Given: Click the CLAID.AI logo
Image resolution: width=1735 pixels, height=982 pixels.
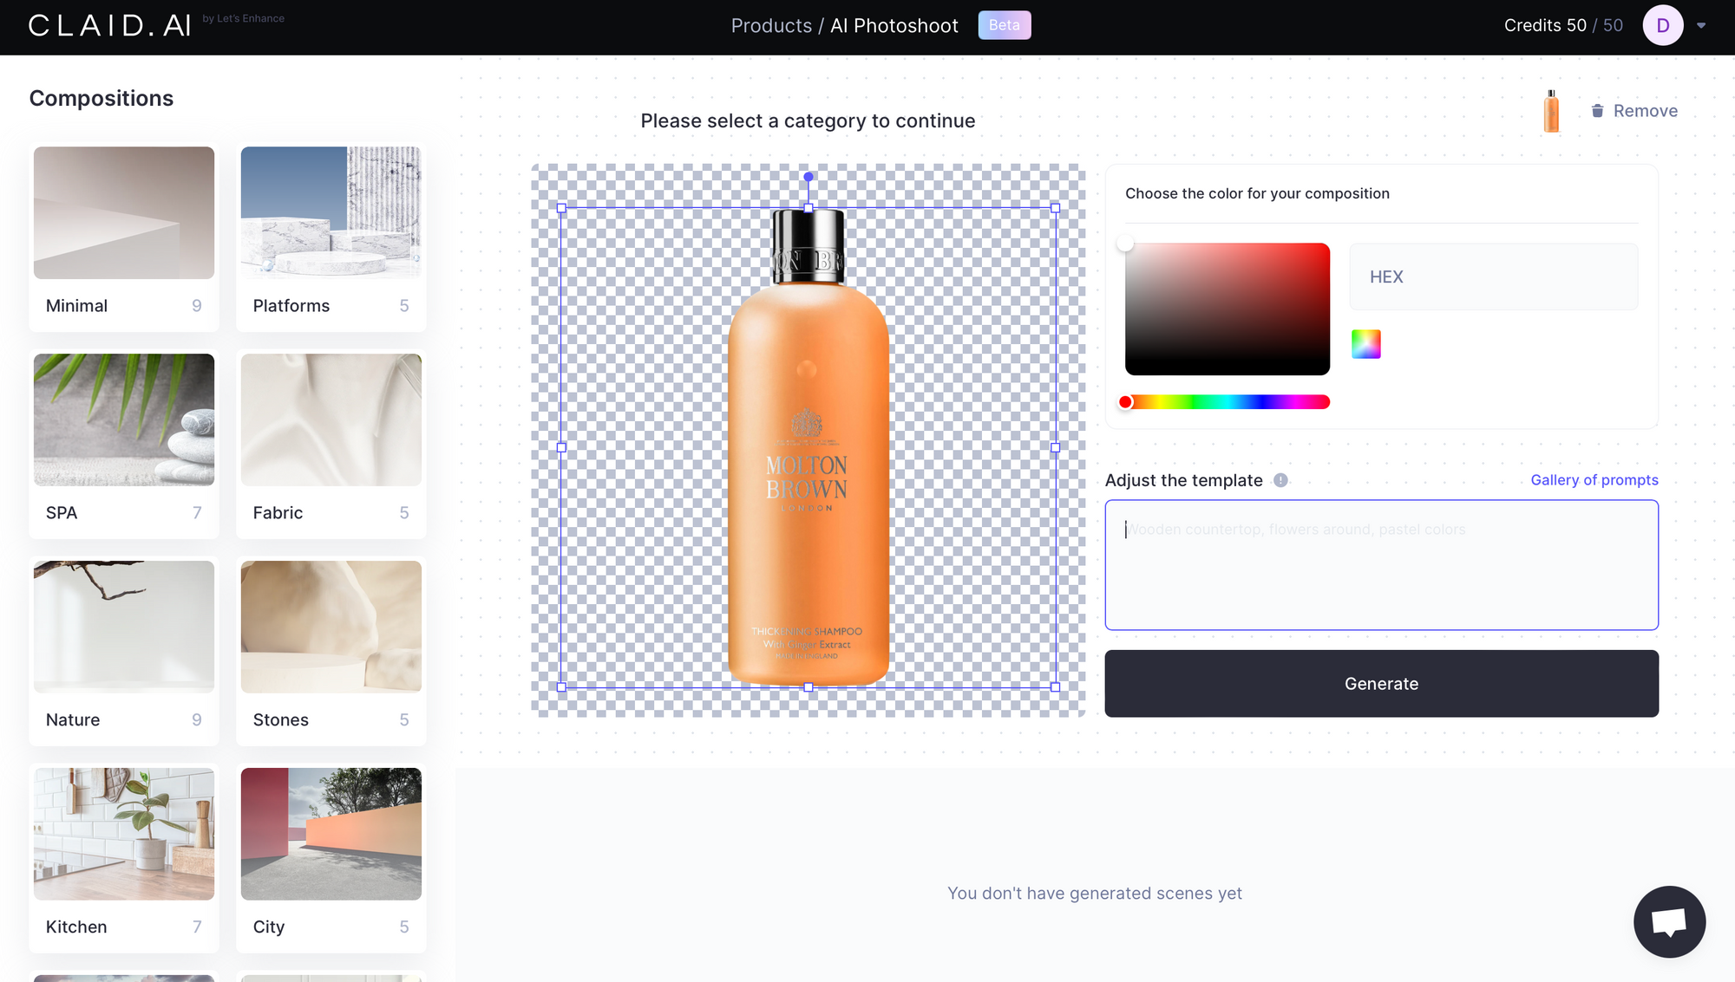Looking at the screenshot, I should coord(110,25).
